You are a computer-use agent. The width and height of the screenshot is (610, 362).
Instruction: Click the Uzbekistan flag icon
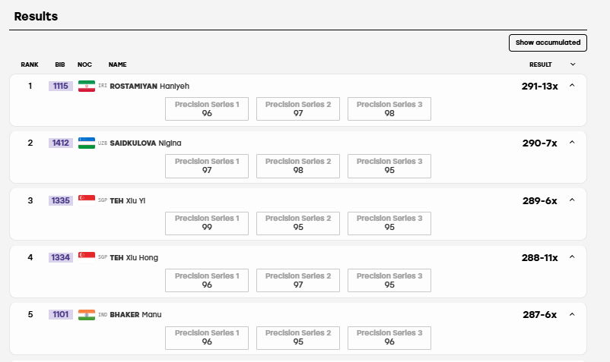point(87,143)
